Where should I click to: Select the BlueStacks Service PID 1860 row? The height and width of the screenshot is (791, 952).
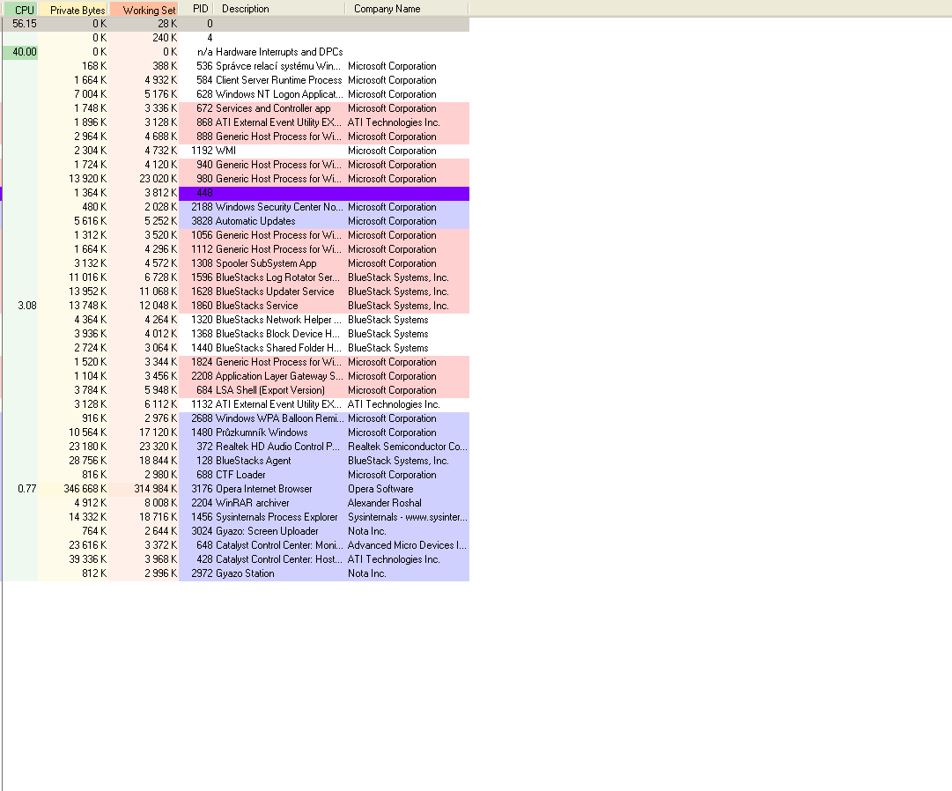[235, 306]
